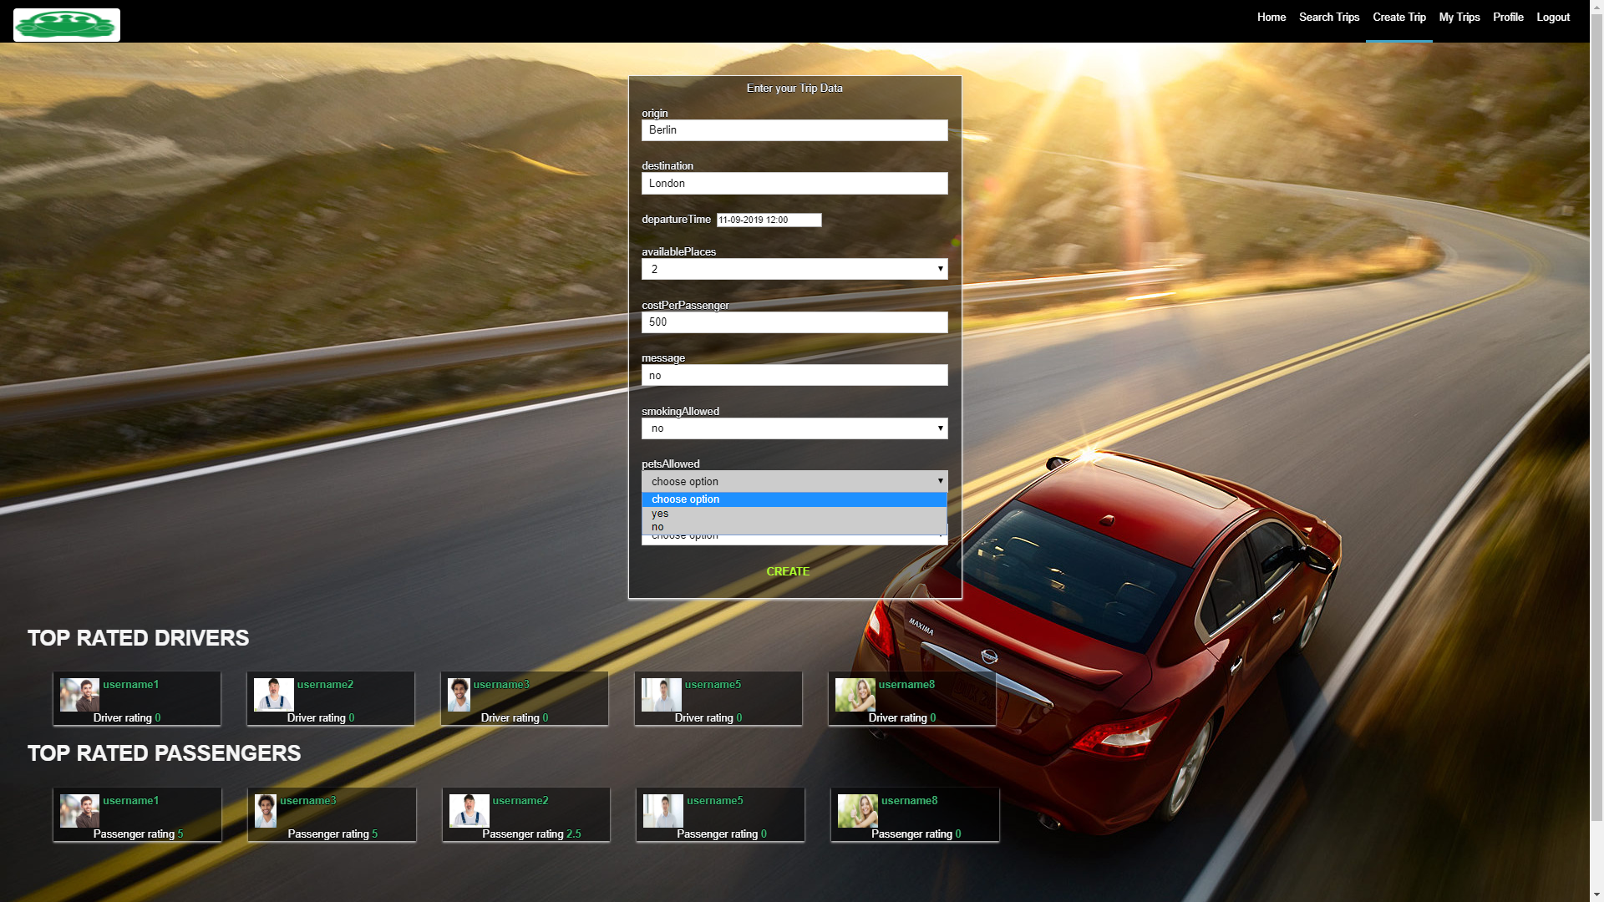
Task: Click username8 link under Top Rated Drivers
Action: tap(906, 684)
